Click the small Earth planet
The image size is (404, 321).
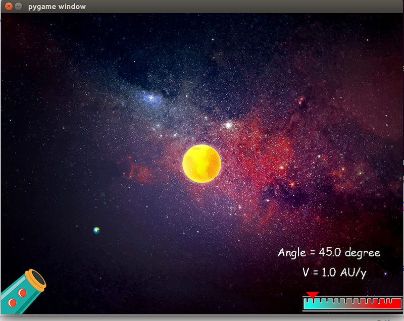tap(96, 230)
